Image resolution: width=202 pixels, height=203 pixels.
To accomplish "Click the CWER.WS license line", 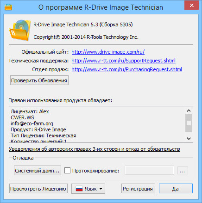I will click(22, 117).
